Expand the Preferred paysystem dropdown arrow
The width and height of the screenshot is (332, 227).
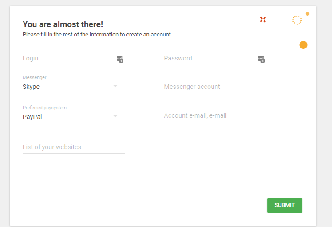[x=115, y=116]
